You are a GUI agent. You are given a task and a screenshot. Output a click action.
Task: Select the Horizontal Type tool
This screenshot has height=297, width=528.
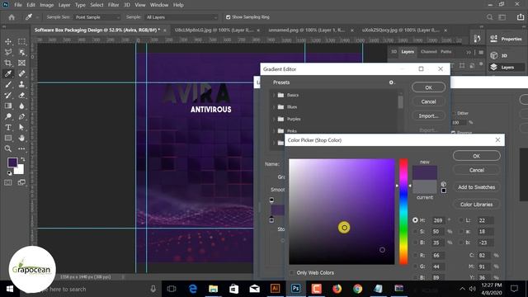point(8,128)
